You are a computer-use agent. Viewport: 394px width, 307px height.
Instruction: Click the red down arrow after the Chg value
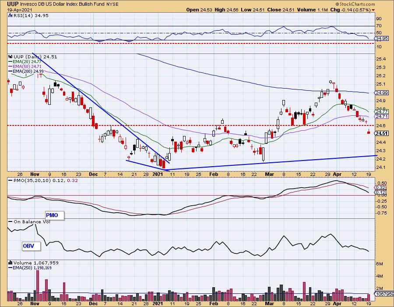[373, 10]
